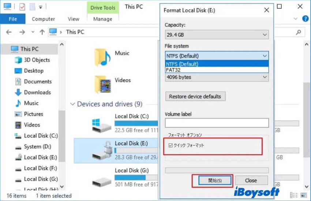The height and width of the screenshot is (201, 311).
Task: Open the allocation unit size 4096 bytes dropdown
Action: point(217,77)
